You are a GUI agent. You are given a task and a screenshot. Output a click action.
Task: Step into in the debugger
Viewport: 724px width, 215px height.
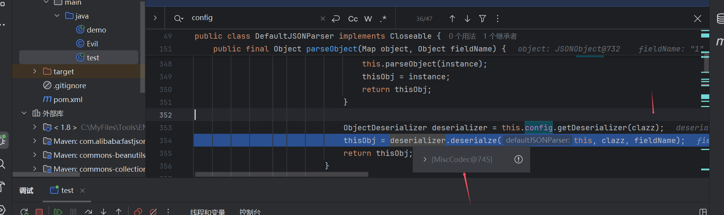pos(103,212)
